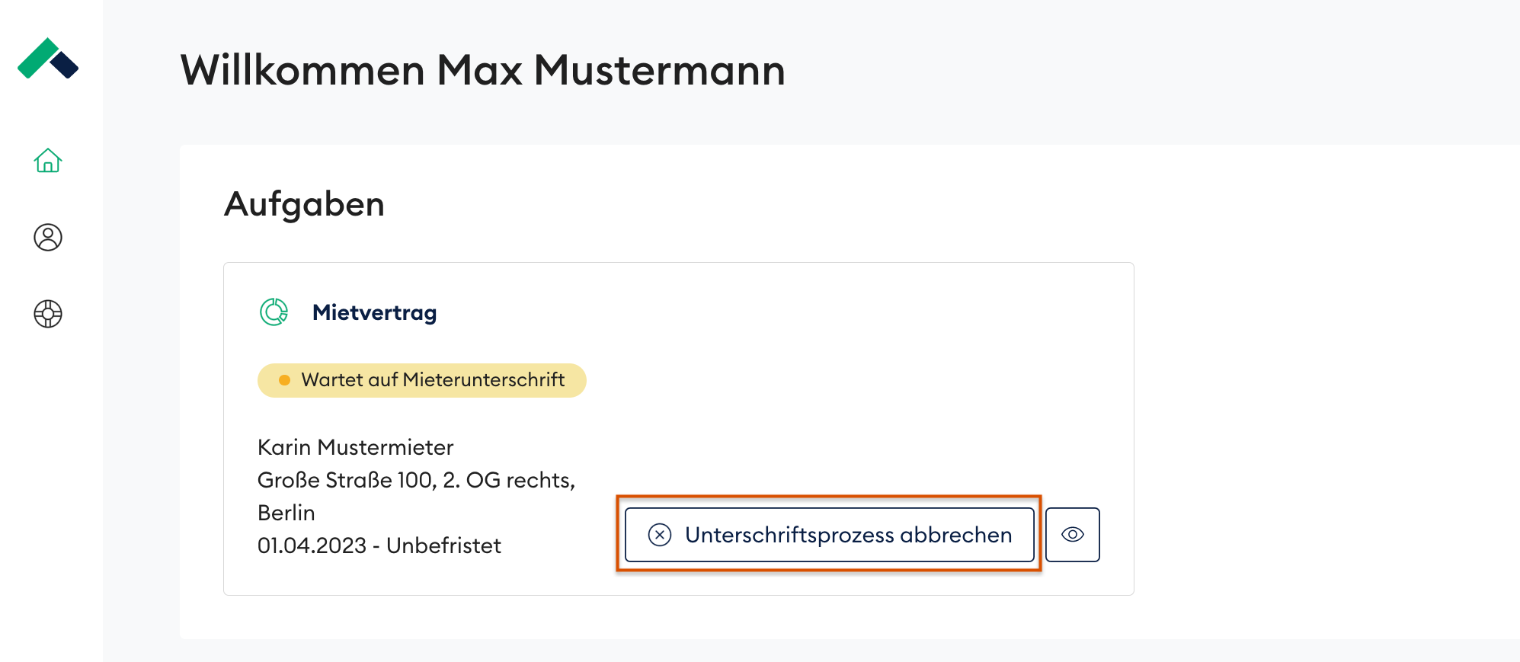Open the user profile icon
Screen dimensions: 1520x662
[x=47, y=238]
